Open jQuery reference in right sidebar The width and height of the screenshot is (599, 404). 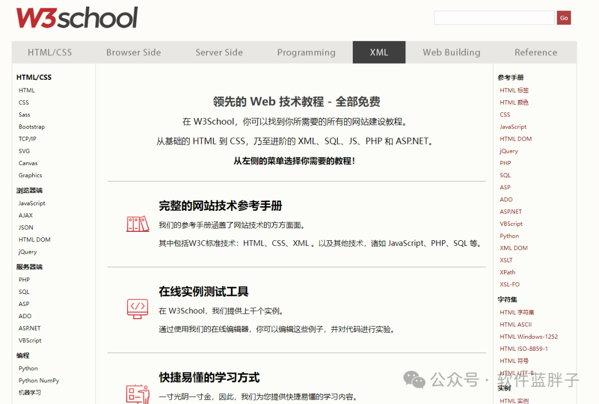coord(509,151)
